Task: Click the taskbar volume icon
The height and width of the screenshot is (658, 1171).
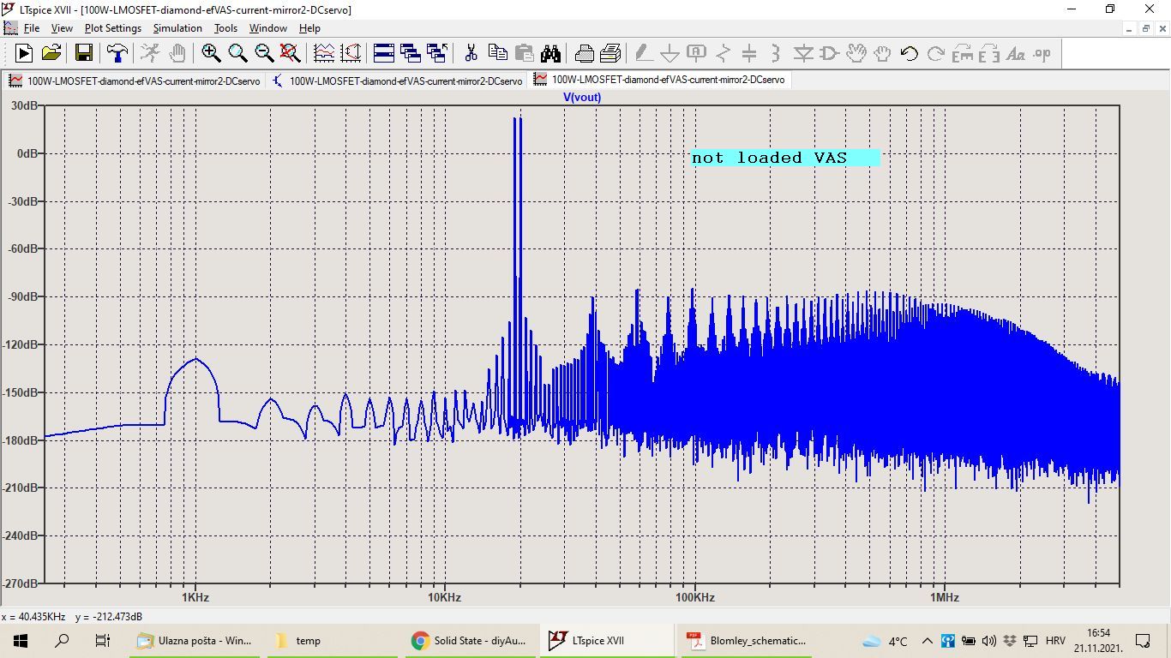Action: click(988, 641)
